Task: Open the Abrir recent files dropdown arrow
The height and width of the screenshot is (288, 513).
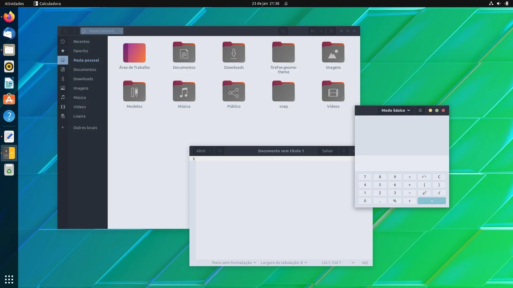Action: [210, 151]
